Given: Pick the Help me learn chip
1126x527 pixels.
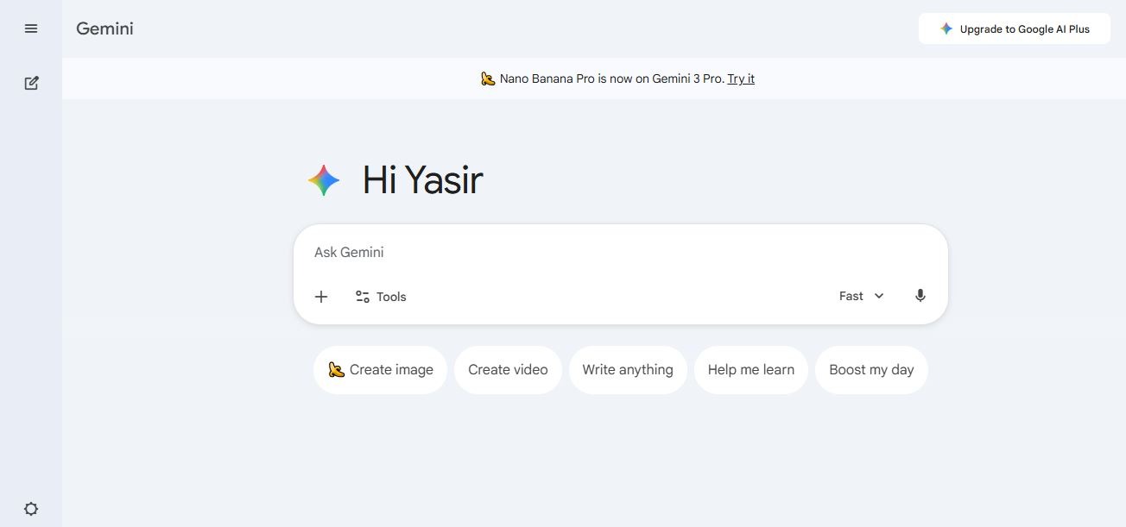Looking at the screenshot, I should point(751,370).
